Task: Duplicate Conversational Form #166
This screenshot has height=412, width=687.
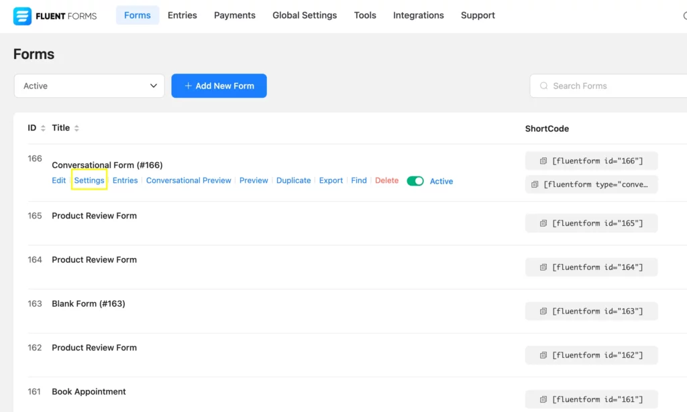Action: (x=294, y=181)
